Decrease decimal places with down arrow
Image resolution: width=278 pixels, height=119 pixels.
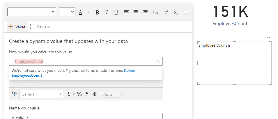click(120, 96)
